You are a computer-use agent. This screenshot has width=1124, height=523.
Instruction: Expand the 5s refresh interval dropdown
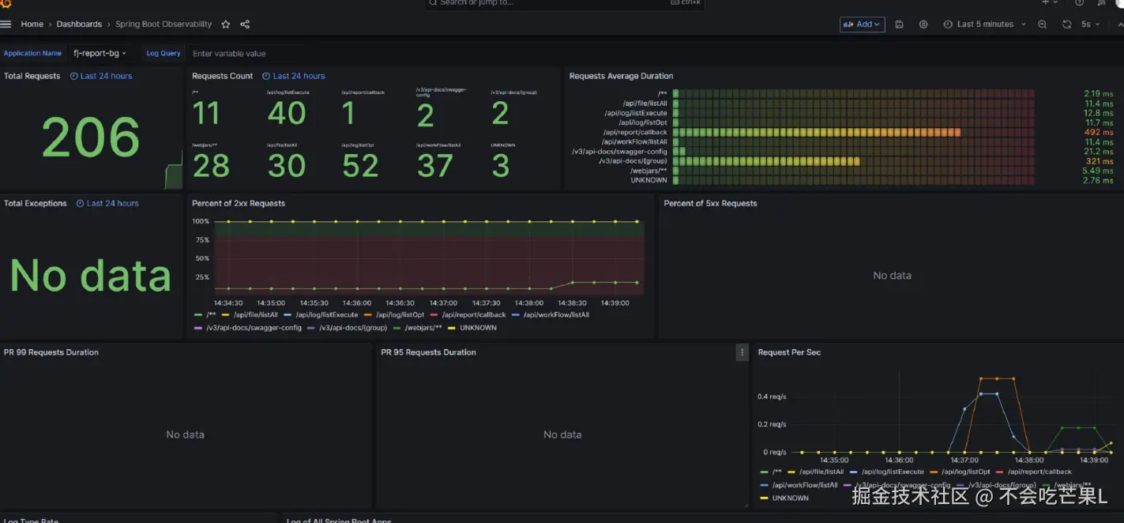click(x=1090, y=24)
